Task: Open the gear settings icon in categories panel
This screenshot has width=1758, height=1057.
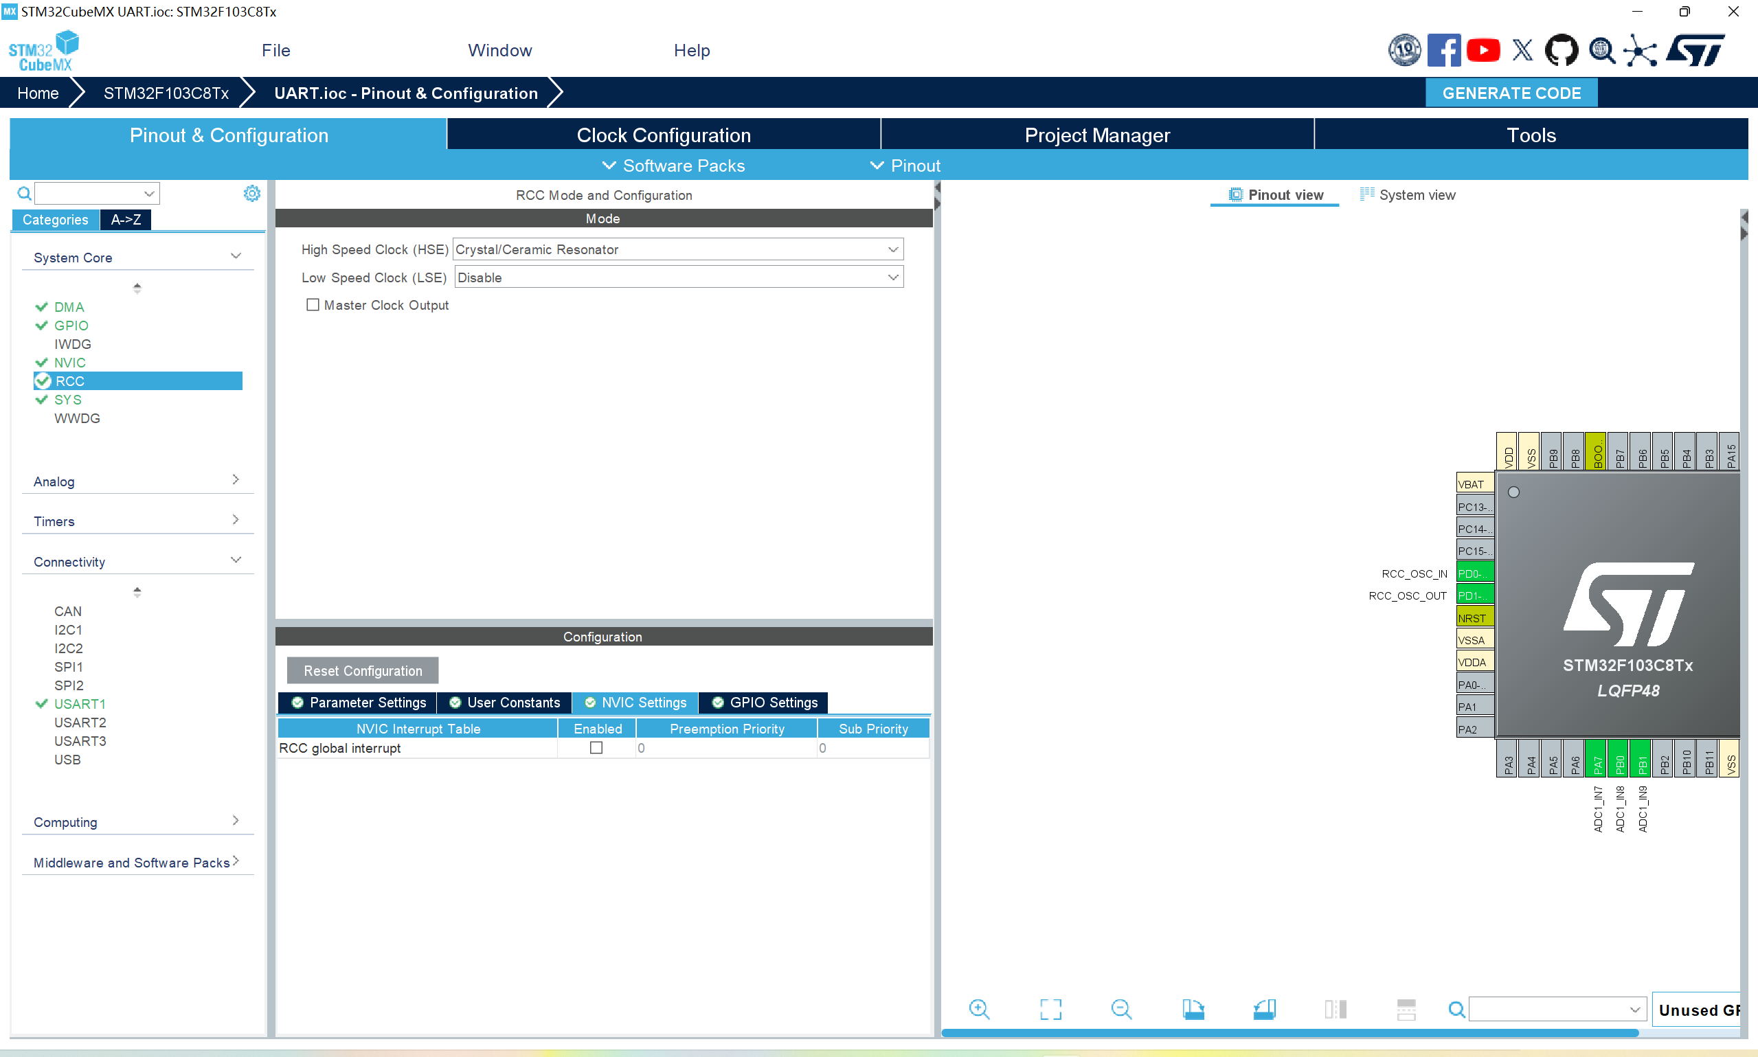Action: tap(251, 193)
